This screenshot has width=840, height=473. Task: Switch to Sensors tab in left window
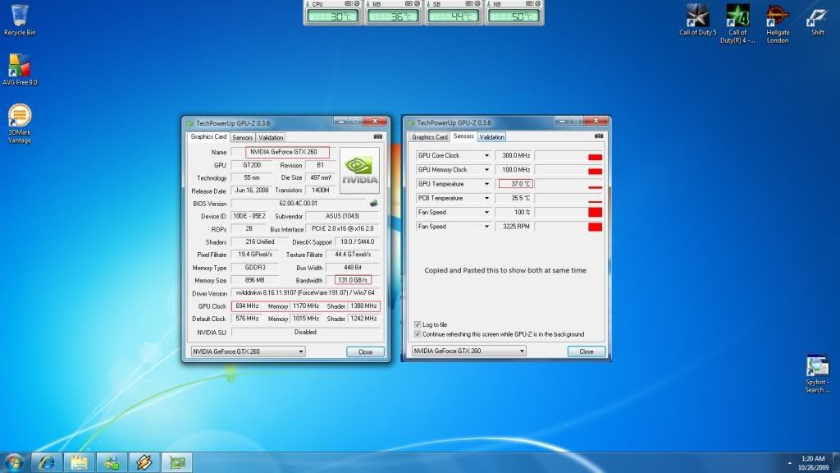pos(243,137)
